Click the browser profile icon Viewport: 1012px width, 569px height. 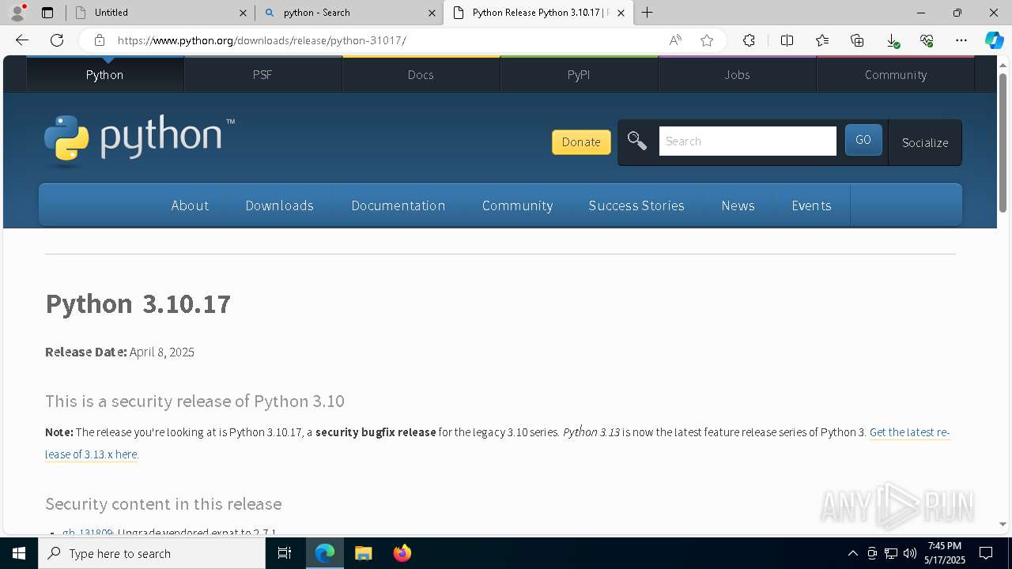(x=17, y=12)
